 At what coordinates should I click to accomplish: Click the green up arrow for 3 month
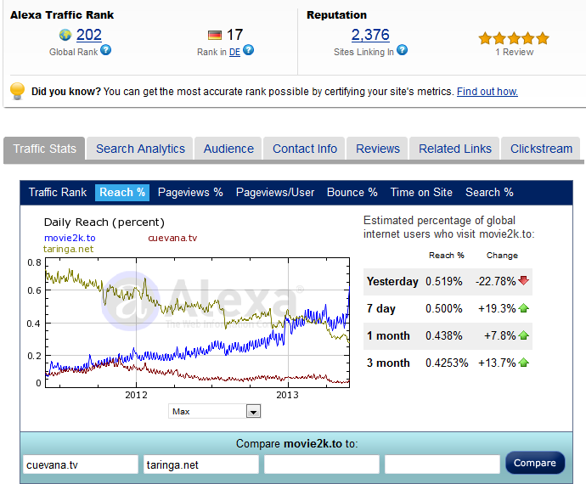[x=524, y=363]
